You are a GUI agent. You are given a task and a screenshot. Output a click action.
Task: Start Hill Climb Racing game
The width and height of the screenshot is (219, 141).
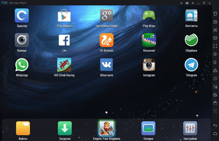(x=64, y=65)
